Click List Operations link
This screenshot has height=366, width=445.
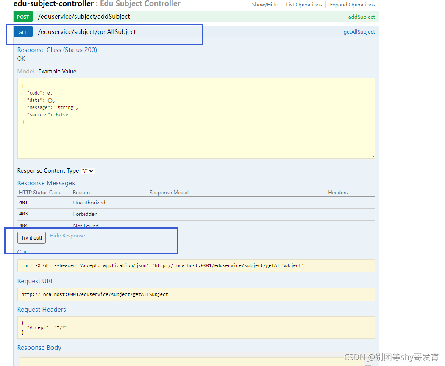tap(304, 5)
